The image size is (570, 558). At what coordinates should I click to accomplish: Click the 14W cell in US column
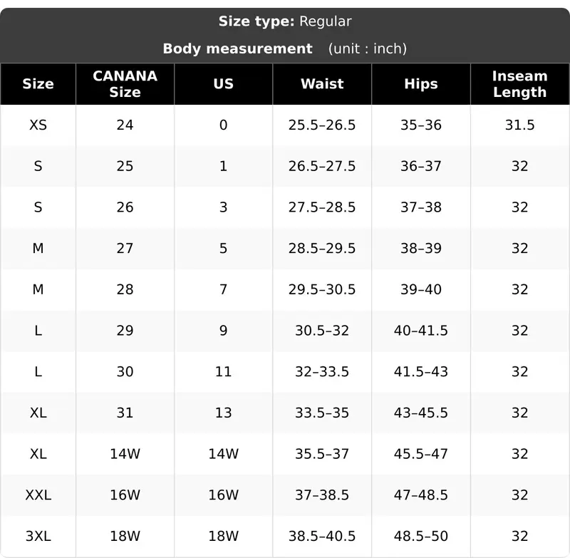[x=224, y=454]
